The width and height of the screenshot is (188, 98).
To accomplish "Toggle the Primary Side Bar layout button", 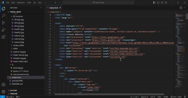I will coord(154,2).
